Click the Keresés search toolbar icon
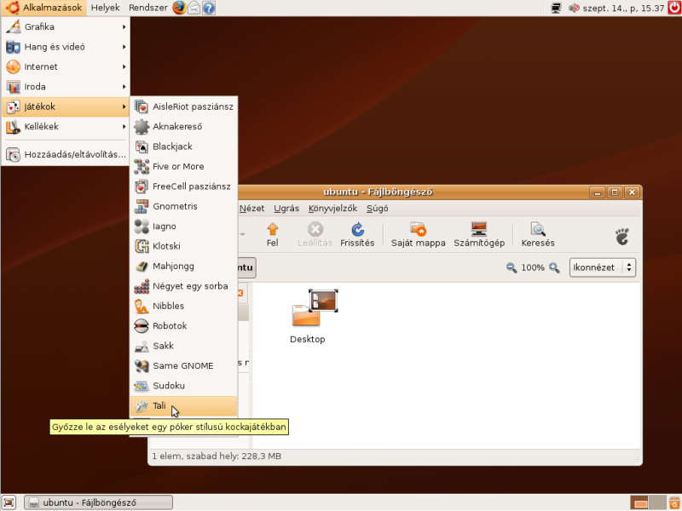The image size is (682, 511). point(538,234)
